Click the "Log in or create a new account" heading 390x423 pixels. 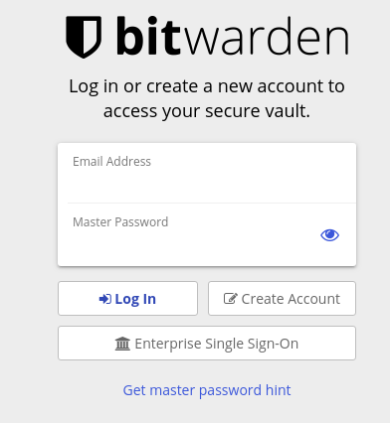click(x=207, y=86)
